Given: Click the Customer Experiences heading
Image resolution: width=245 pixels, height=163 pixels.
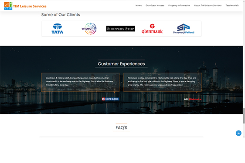Looking at the screenshot, I should [x=121, y=64].
